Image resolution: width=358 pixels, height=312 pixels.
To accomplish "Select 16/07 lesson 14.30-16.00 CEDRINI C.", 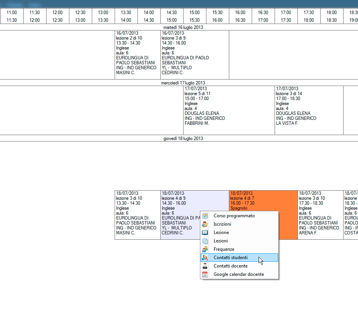I will [x=195, y=55].
